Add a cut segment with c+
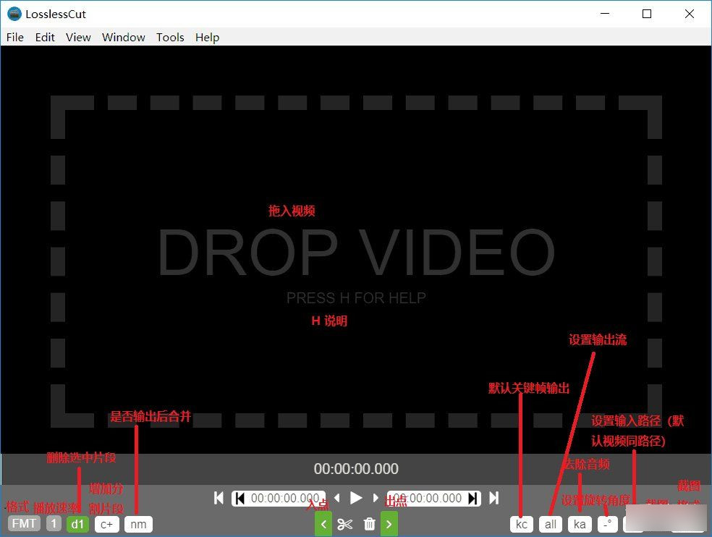Screen dimensions: 712x537 point(106,524)
